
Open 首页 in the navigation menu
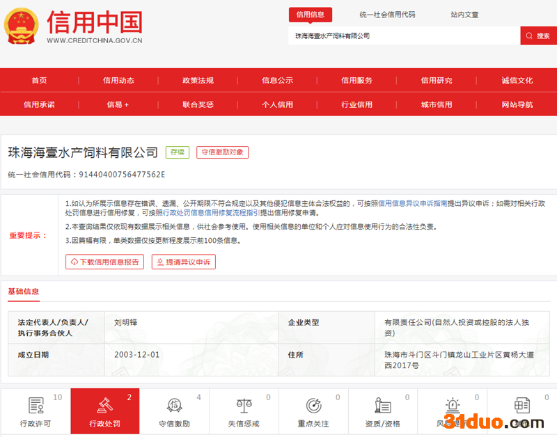[x=39, y=81]
